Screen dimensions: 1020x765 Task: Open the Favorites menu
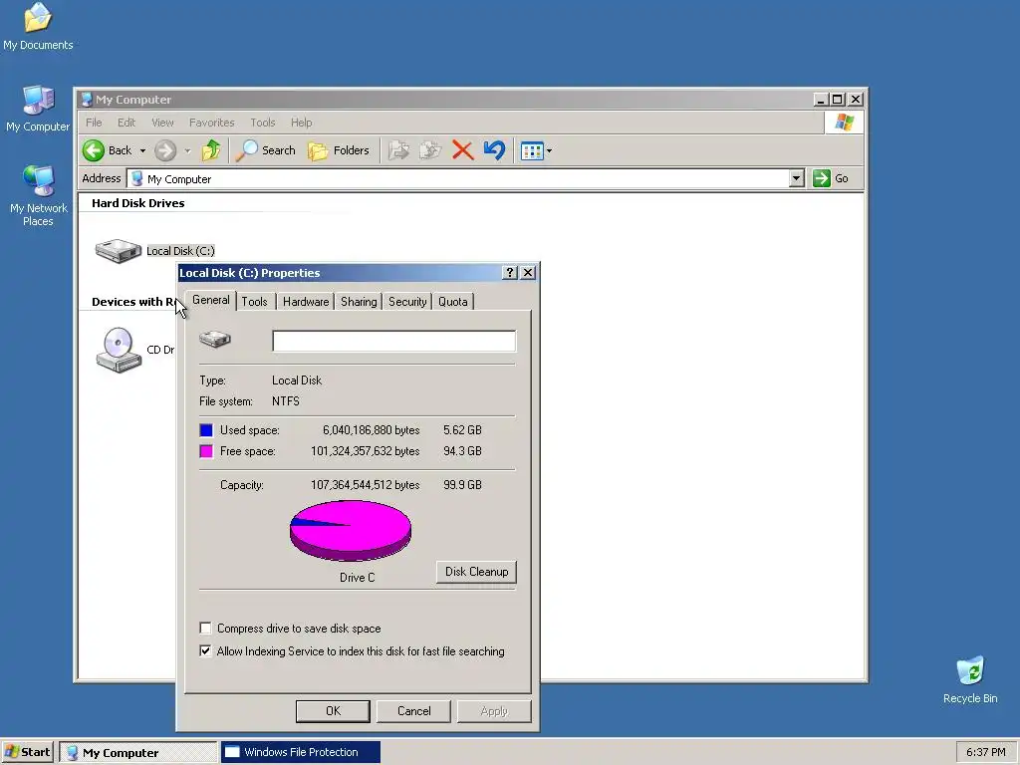tap(211, 123)
